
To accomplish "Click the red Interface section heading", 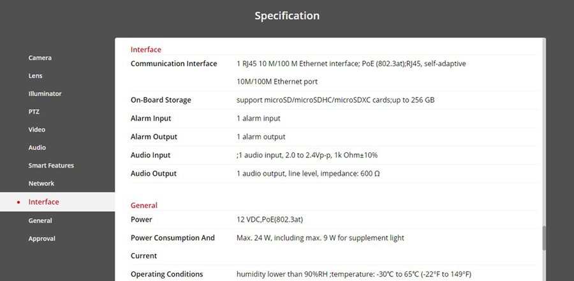I will [x=145, y=49].
